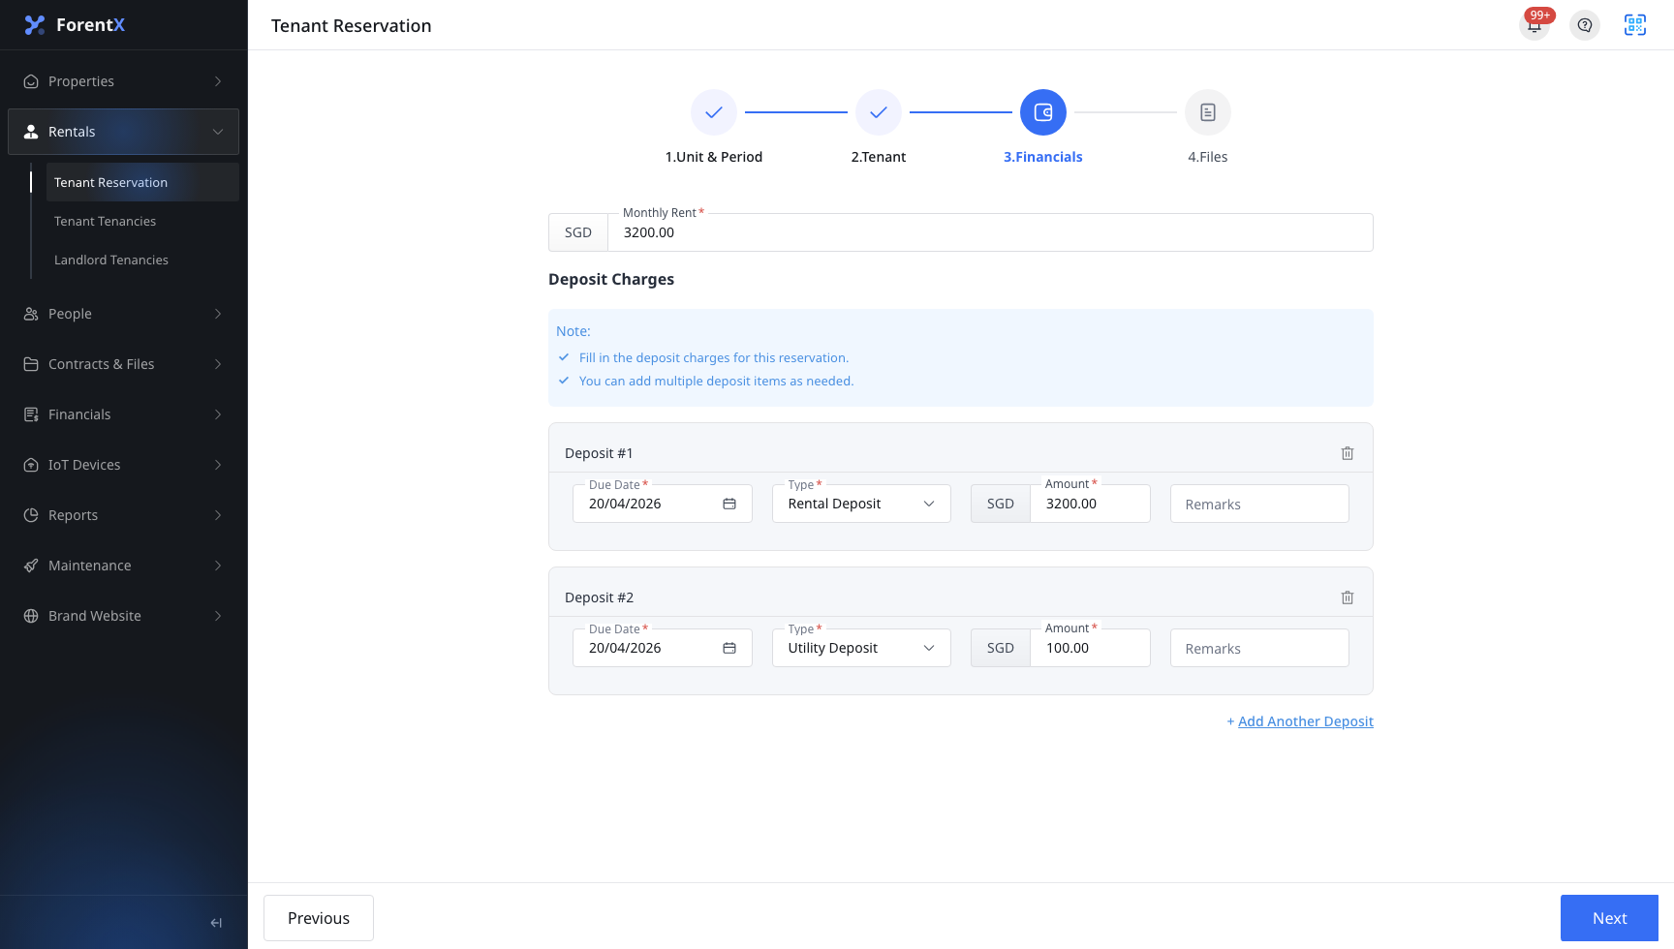The image size is (1674, 949).
Task: Expand the People menu chevron
Action: pos(218,314)
